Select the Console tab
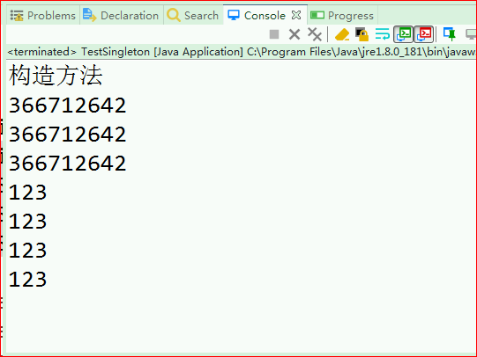Viewport: 477px width, 357px height. click(x=265, y=15)
